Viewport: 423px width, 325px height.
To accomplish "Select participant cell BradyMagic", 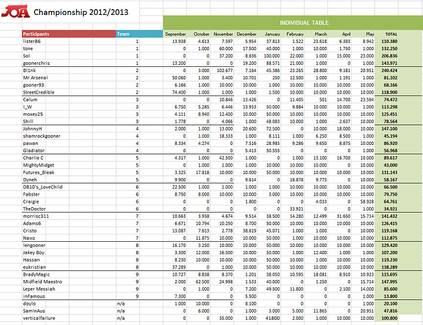I will tap(36, 274).
